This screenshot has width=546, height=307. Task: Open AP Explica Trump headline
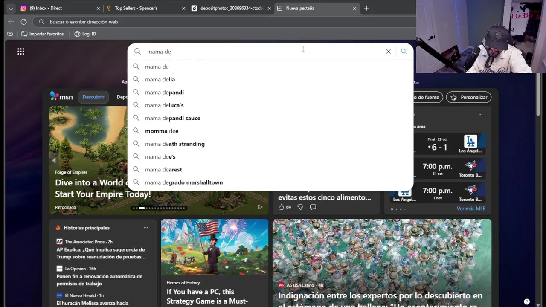[101, 253]
